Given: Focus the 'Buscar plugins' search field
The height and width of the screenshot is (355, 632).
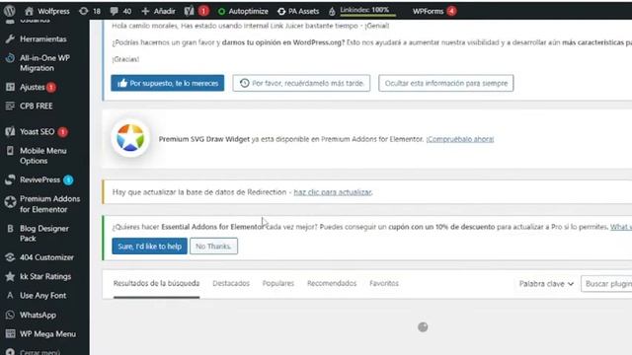Looking at the screenshot, I should coord(606,284).
